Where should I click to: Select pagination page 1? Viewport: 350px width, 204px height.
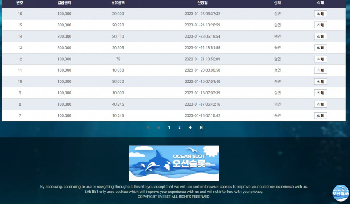tap(169, 127)
